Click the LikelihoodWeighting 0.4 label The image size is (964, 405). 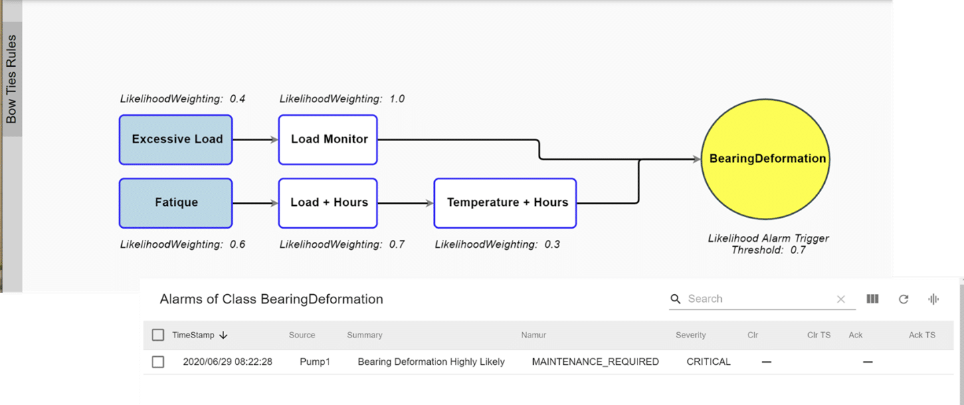tap(183, 99)
